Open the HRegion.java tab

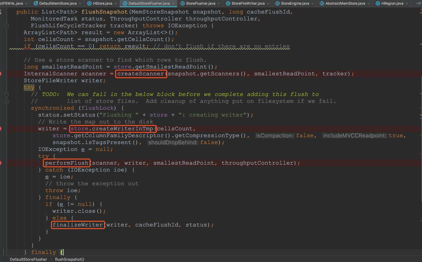[392, 3]
